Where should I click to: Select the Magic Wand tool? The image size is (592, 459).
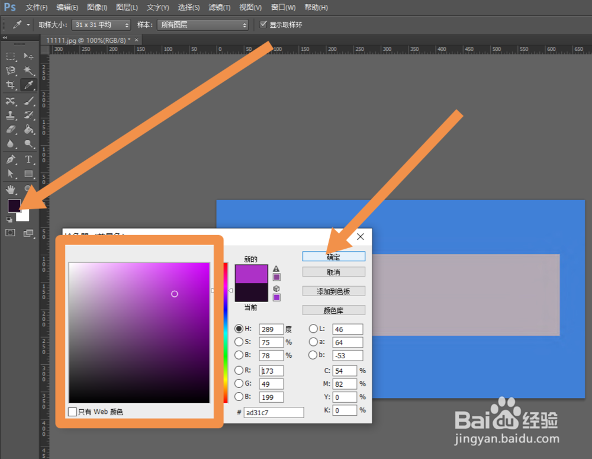pos(28,70)
